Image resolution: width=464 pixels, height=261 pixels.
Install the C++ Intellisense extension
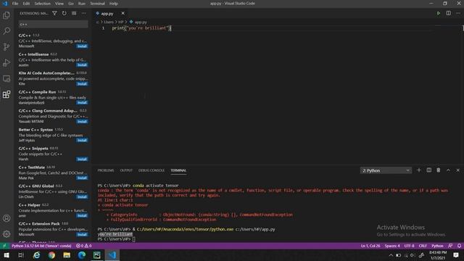click(82, 65)
